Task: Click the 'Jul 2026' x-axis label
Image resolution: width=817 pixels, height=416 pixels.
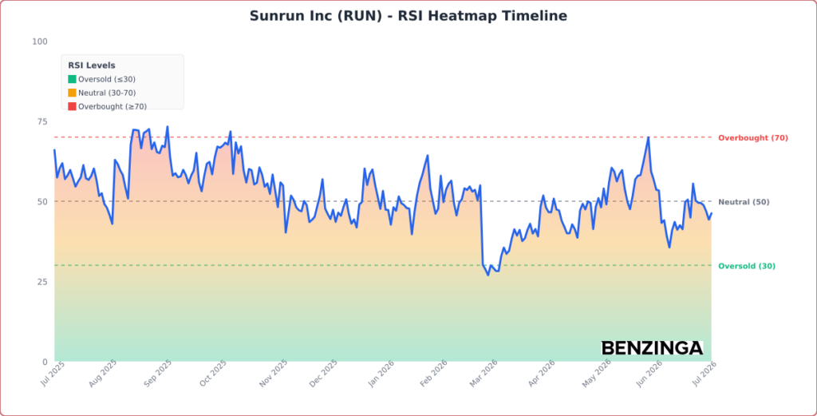Action: 704,373
